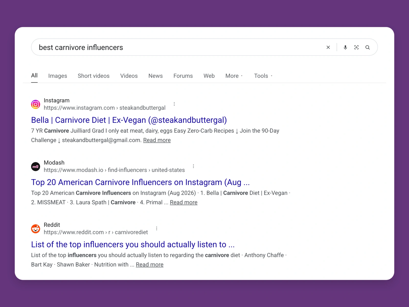Image resolution: width=409 pixels, height=307 pixels.
Task: Switch to the Images tab
Action: click(x=58, y=76)
